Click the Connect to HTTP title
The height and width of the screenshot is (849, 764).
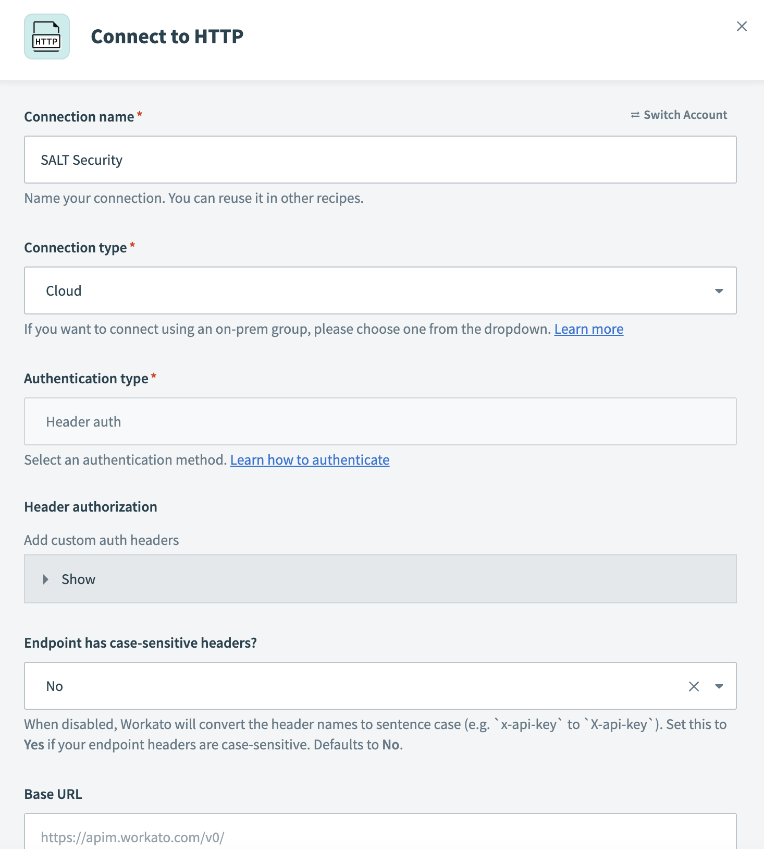point(167,37)
